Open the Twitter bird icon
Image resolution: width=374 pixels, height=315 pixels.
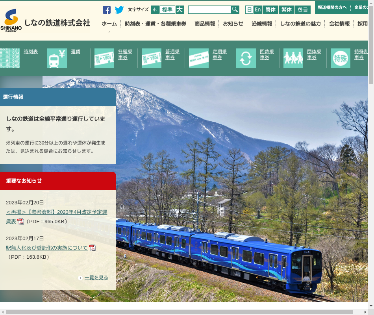click(x=119, y=10)
